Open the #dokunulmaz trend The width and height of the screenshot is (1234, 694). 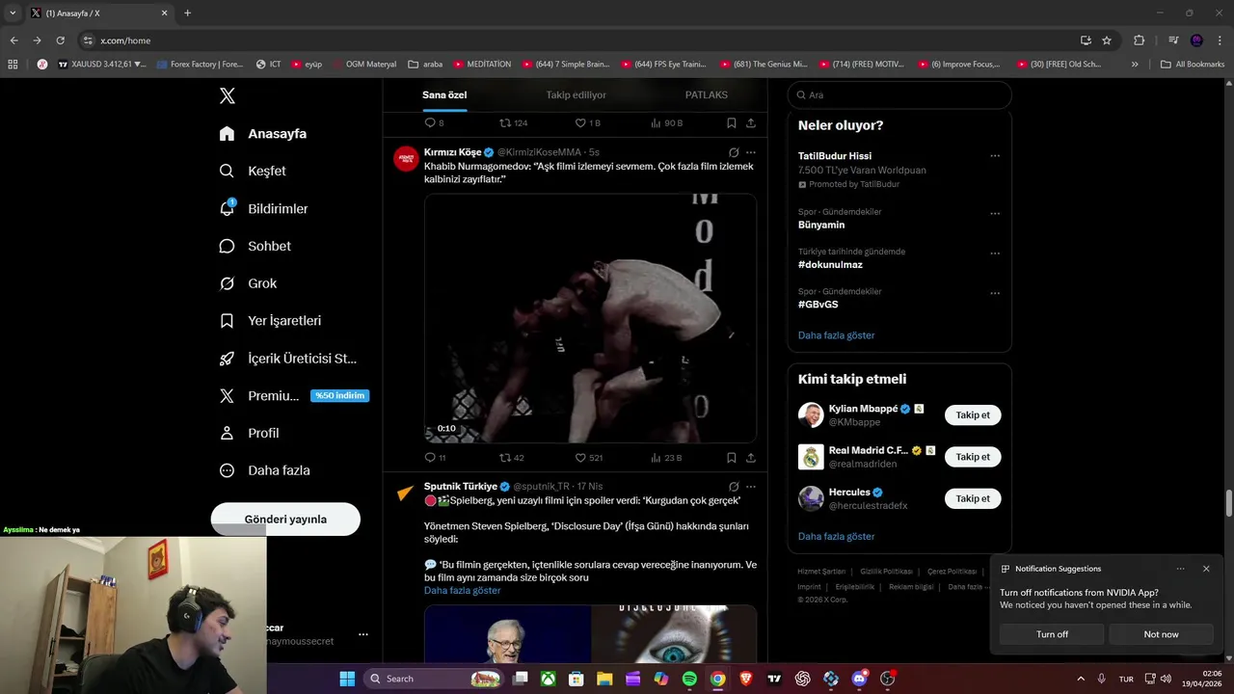(830, 264)
